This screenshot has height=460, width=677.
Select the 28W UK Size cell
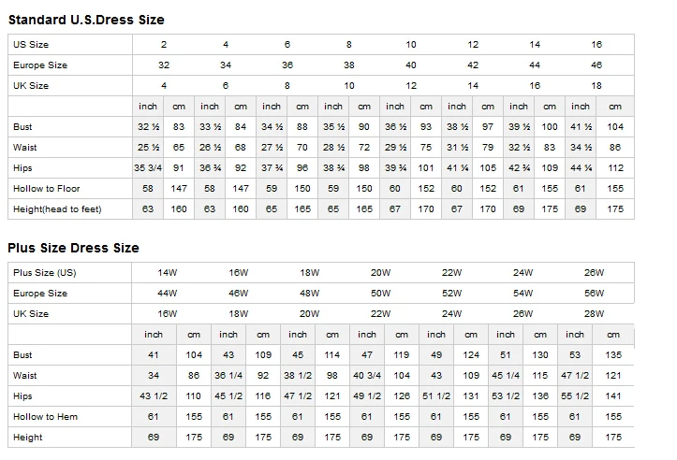(594, 313)
